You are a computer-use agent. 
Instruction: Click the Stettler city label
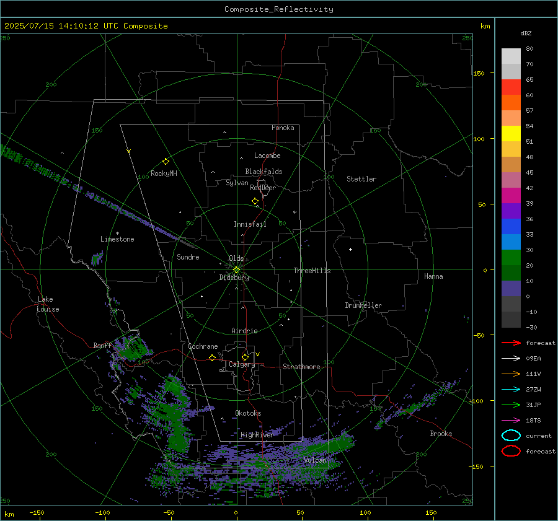click(x=361, y=179)
